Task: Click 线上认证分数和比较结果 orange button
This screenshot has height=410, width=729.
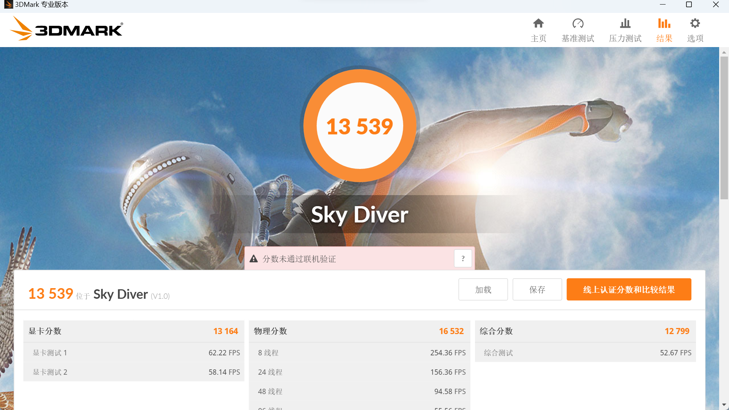Action: pyautogui.click(x=629, y=290)
